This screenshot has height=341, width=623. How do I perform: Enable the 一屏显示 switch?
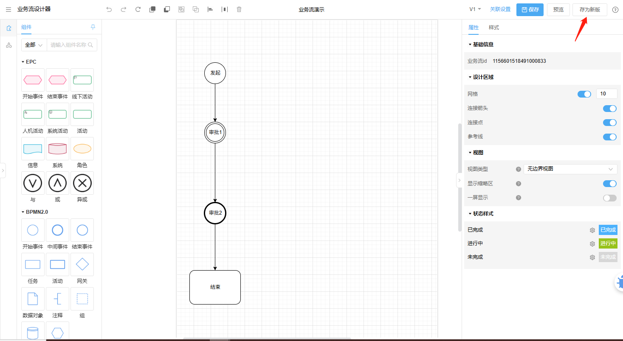tap(610, 198)
